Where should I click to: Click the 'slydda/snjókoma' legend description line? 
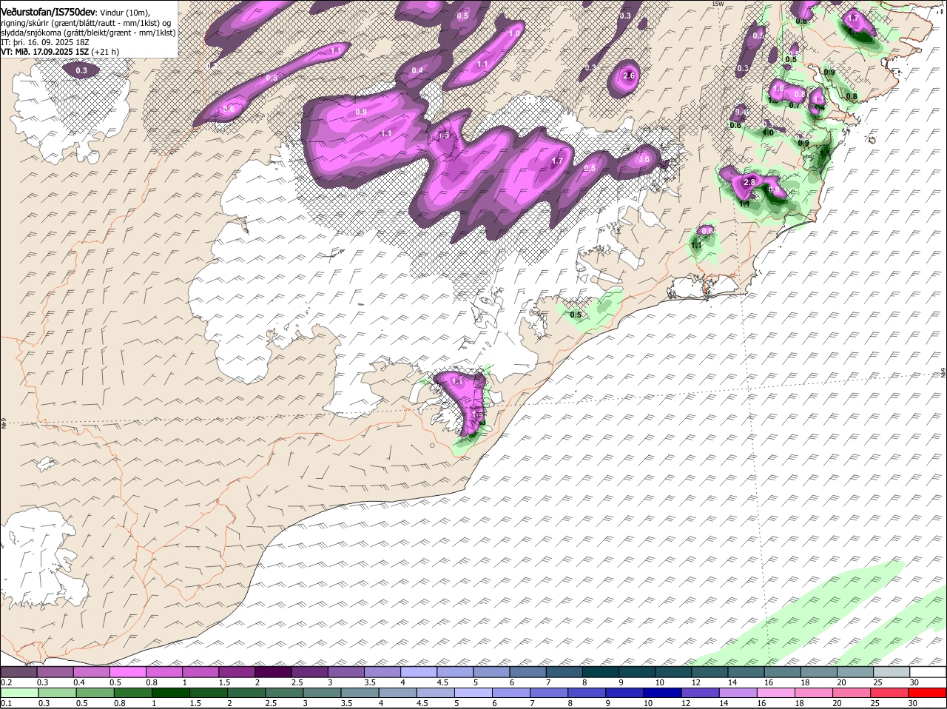[88, 33]
